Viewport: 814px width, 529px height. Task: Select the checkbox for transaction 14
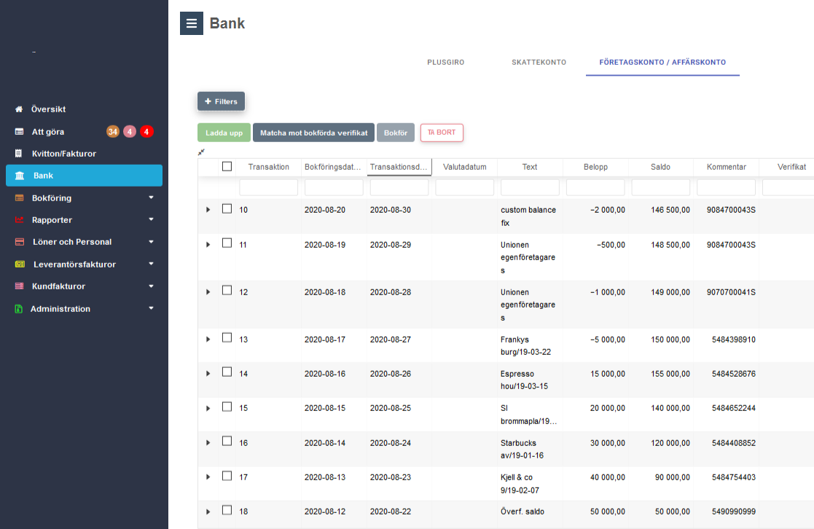pyautogui.click(x=227, y=372)
